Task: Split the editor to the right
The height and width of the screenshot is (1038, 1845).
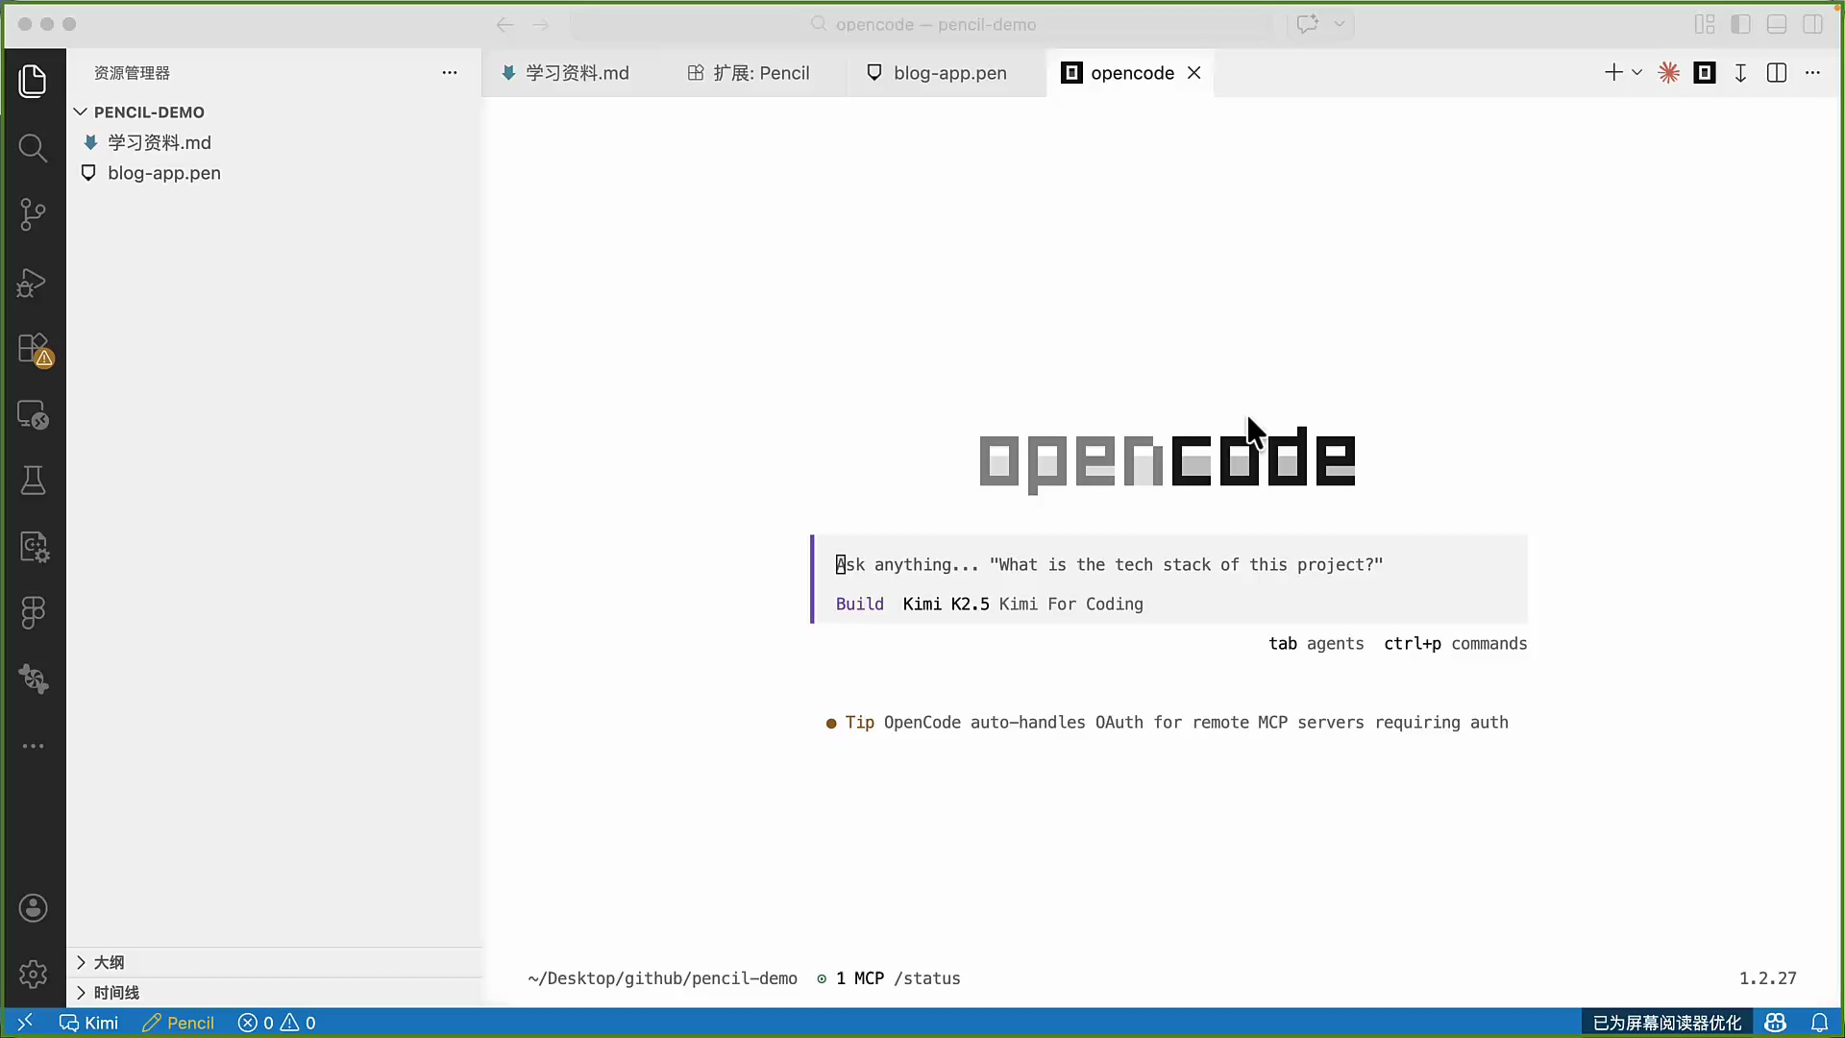Action: [1777, 73]
